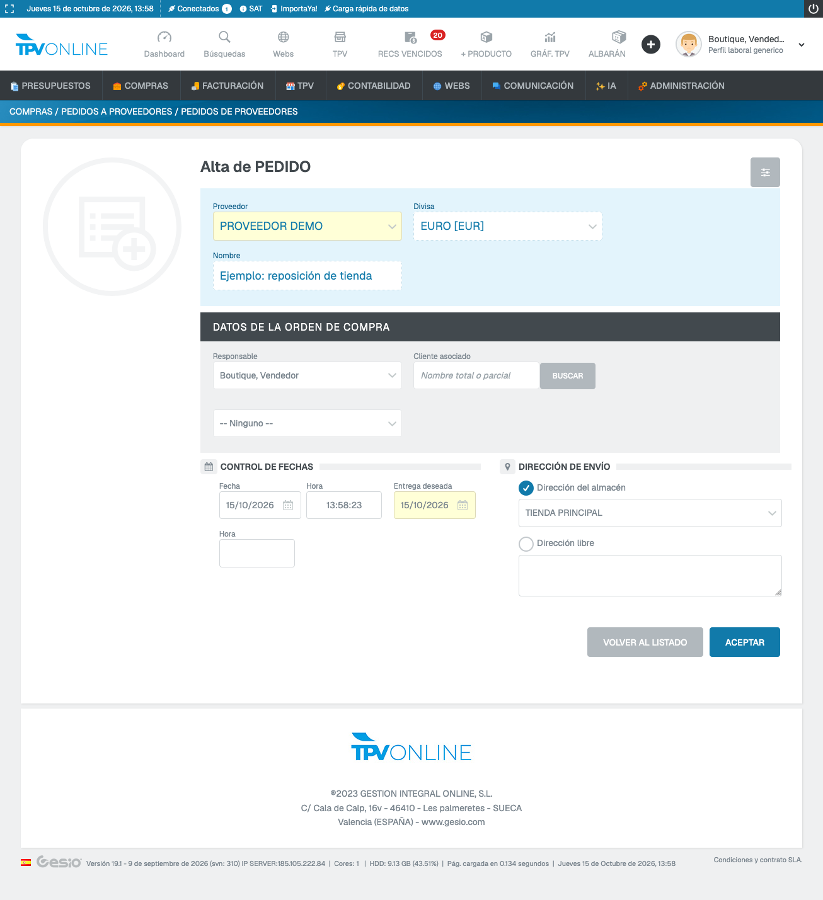Open the Webs globe icon
823x900 pixels.
[284, 37]
